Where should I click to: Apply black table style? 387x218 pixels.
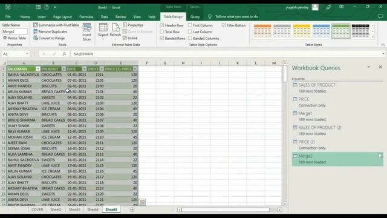point(360,31)
